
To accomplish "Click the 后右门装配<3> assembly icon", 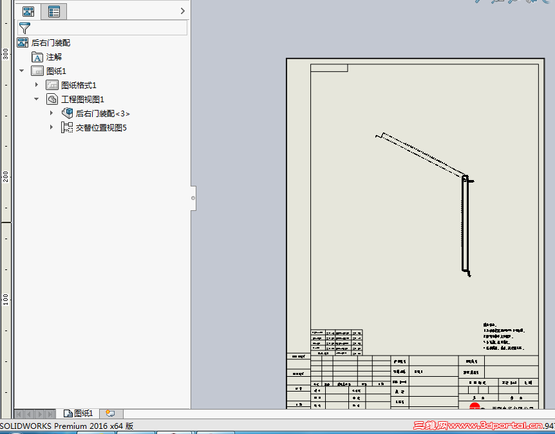I will click(x=67, y=113).
